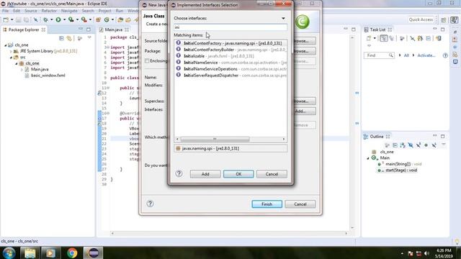Click the Debug bug icon in the toolbar
This screenshot has height=259, width=461.
(x=45, y=19)
